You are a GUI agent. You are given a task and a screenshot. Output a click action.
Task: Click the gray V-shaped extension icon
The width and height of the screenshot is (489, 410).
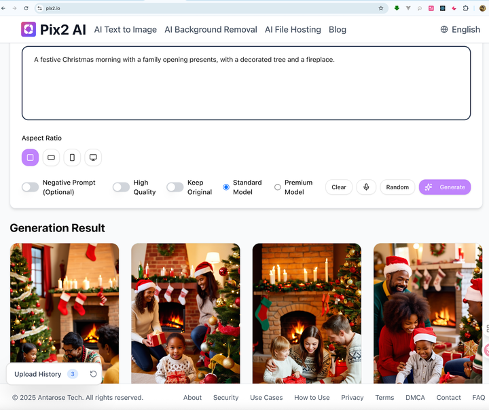[x=408, y=8]
